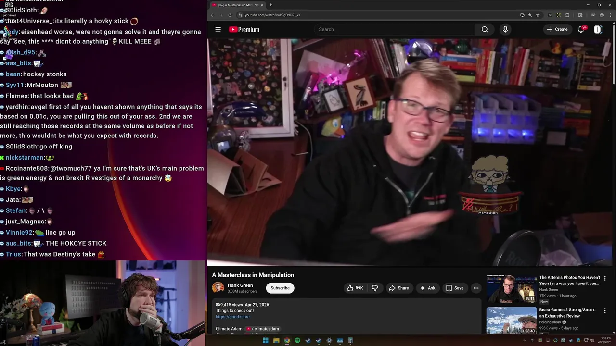The height and width of the screenshot is (346, 616).
Task: Start voice search with the microphone icon
Action: 505,29
